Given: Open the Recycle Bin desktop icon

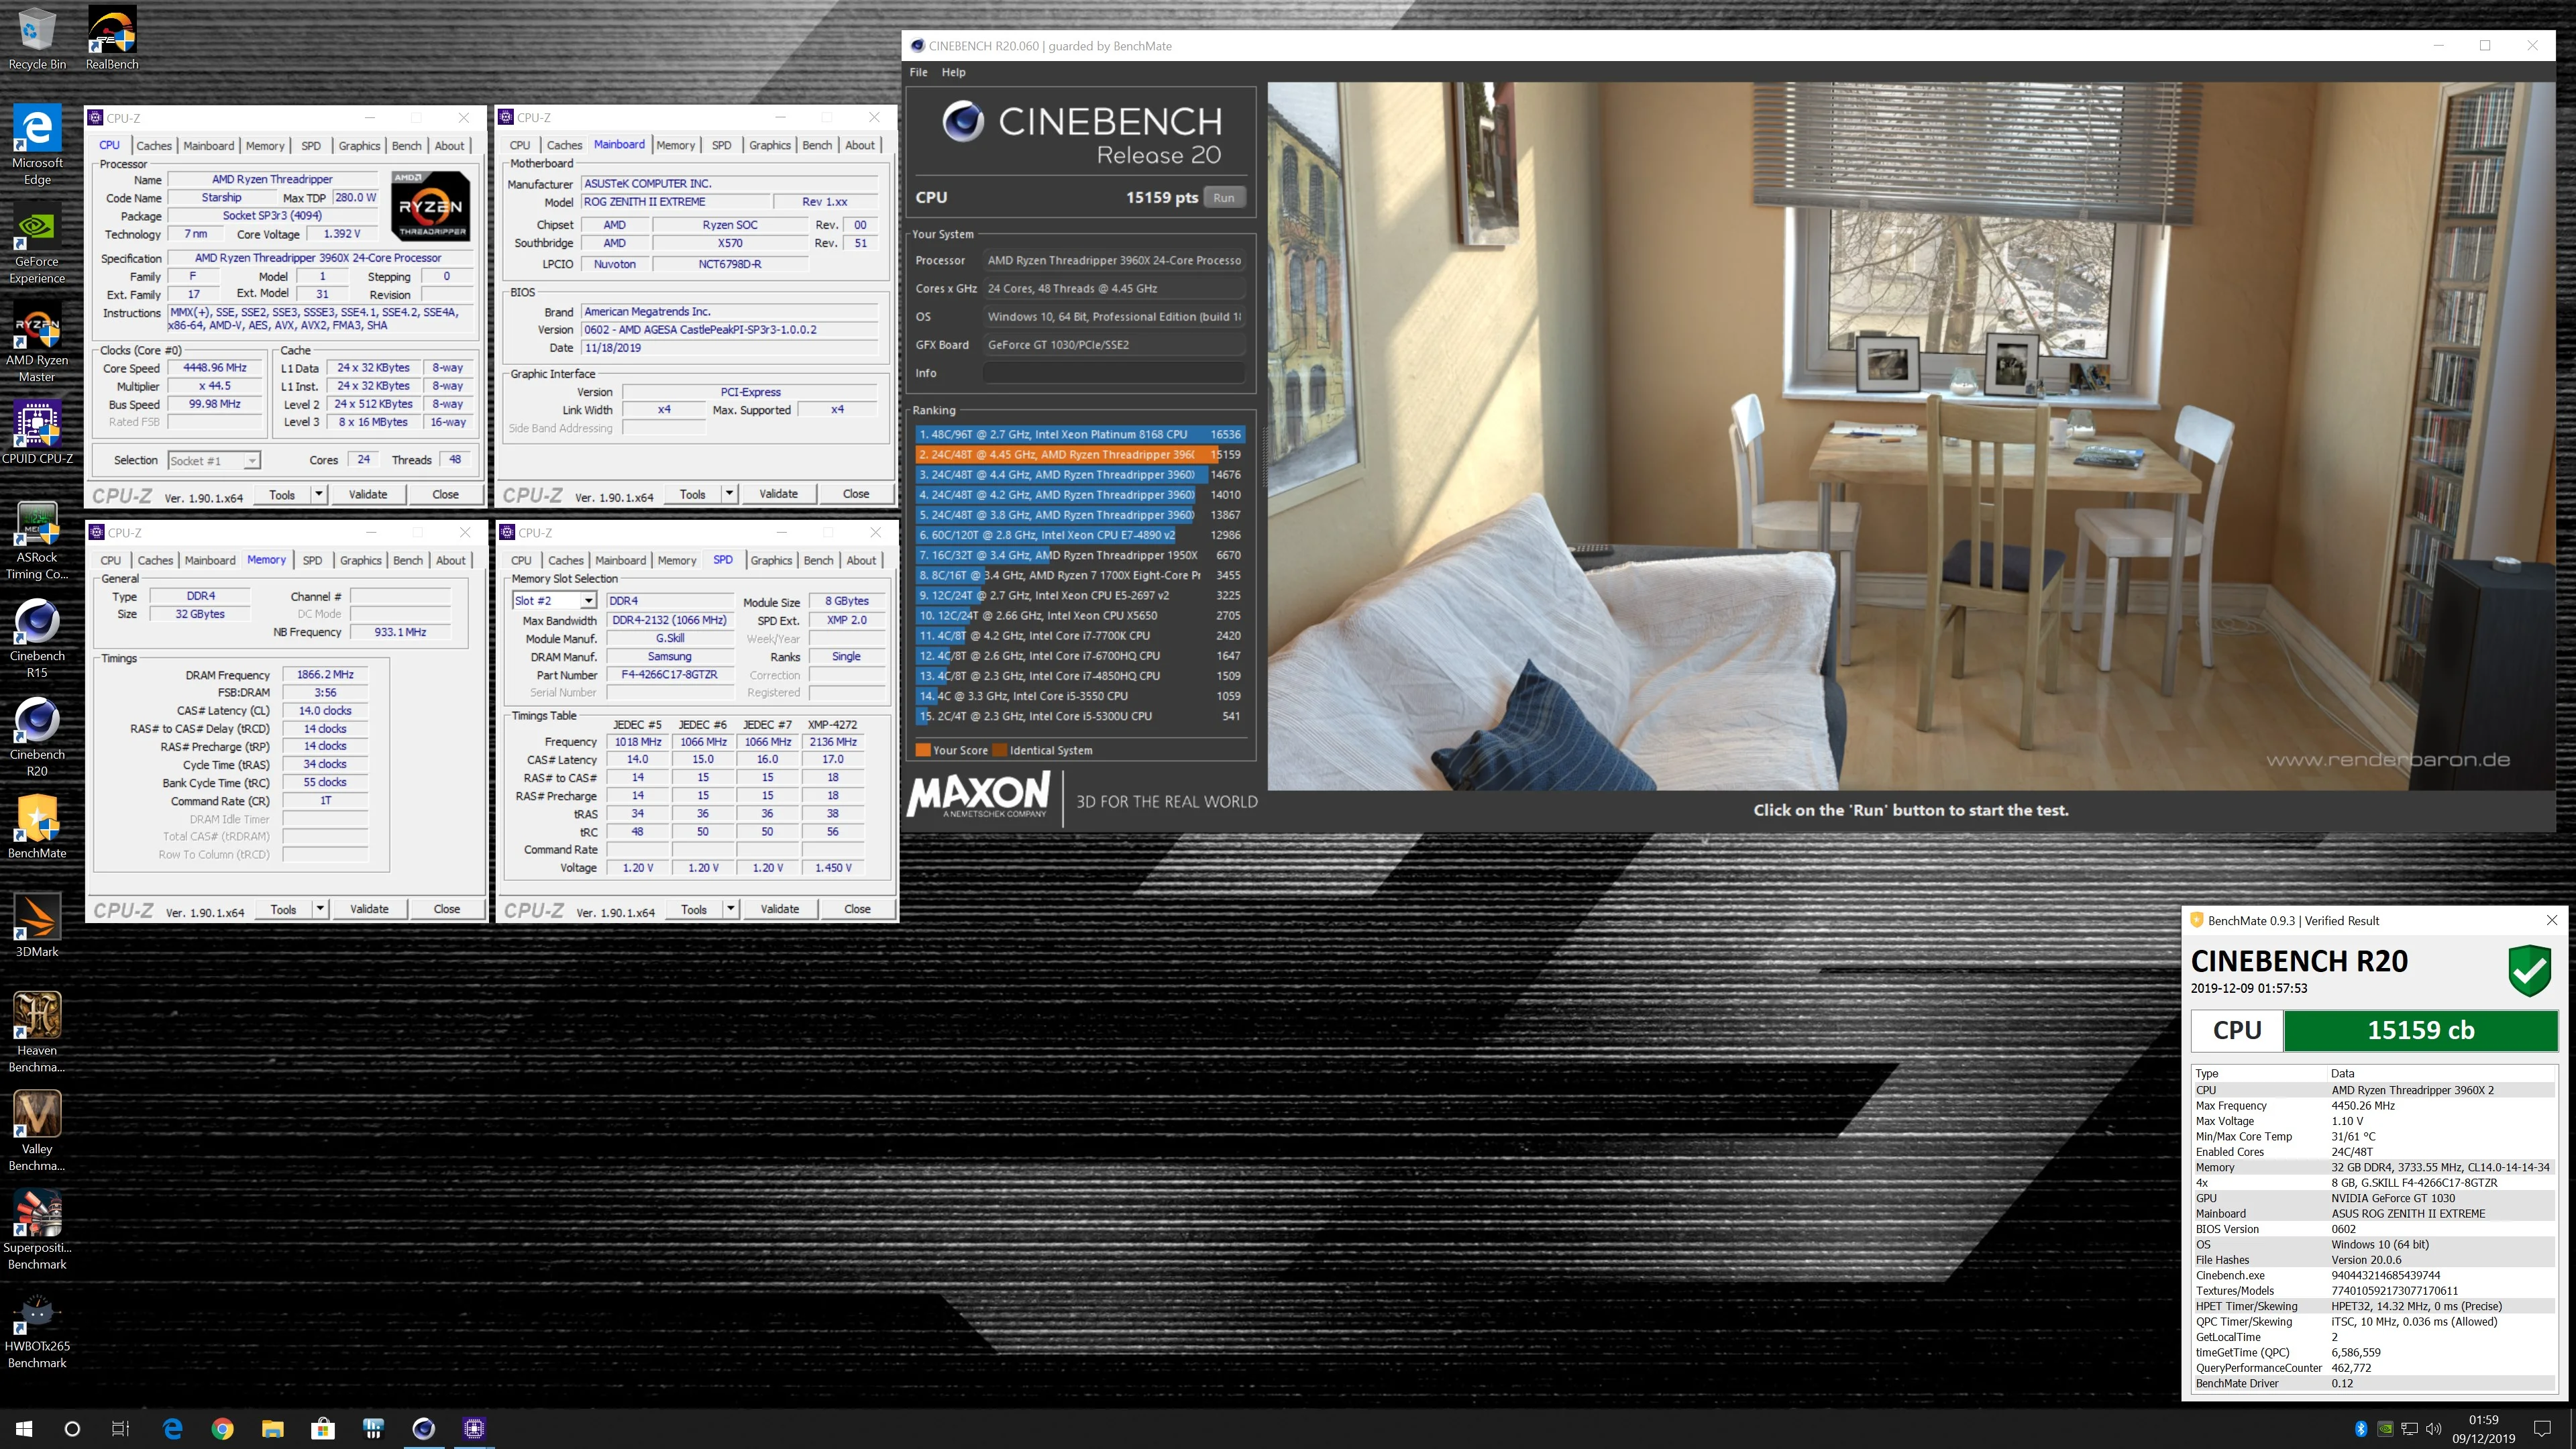Looking at the screenshot, I should (37, 38).
